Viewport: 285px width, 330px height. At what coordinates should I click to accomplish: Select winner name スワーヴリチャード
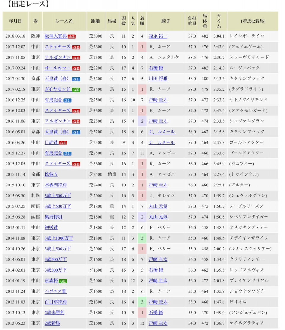[249, 58]
